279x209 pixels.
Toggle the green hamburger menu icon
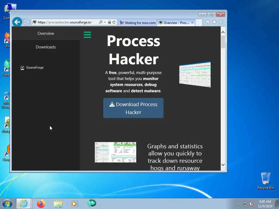click(x=87, y=35)
